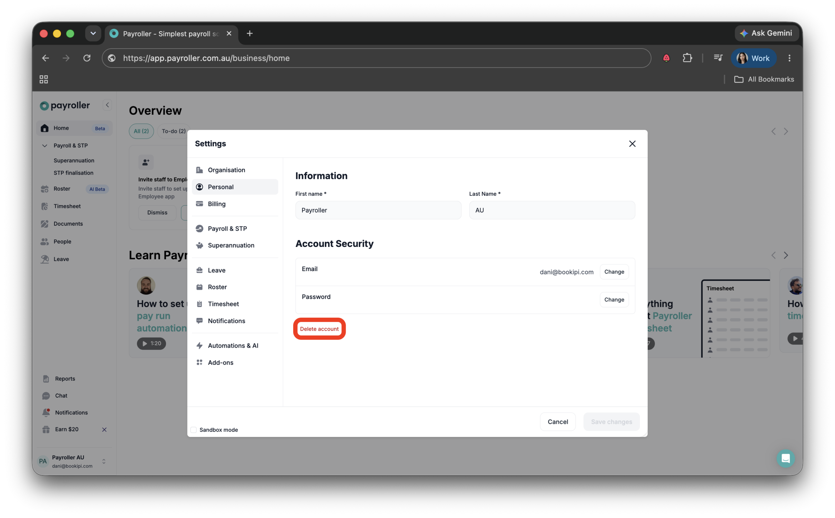View site information for payroller.com.au
This screenshot has width=835, height=518.
[112, 58]
